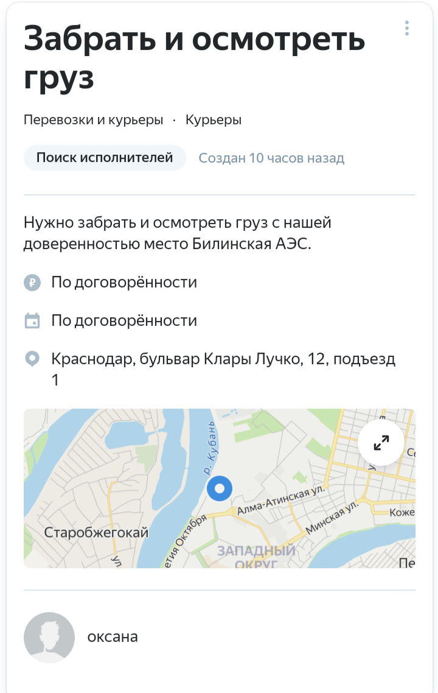438x693 pixels.
Task: Open оксана's profile avatar
Action: click(49, 638)
